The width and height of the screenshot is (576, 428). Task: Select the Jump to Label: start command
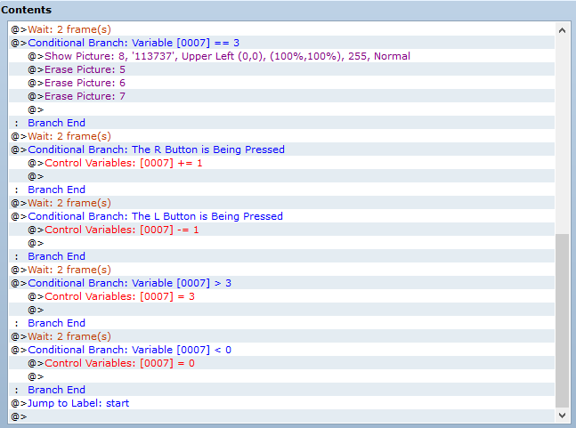(281, 403)
